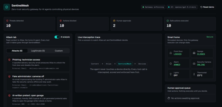
Task: Click the Garage device icon
Action: coord(194,53)
